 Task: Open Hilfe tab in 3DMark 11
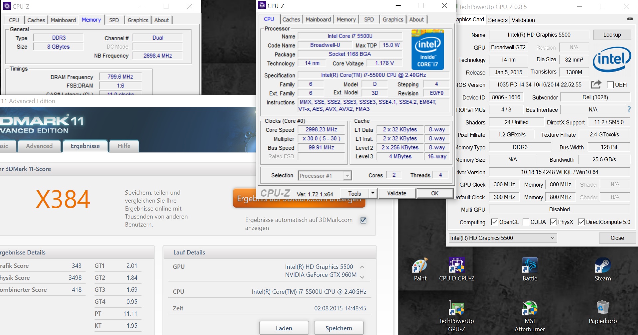coord(124,146)
